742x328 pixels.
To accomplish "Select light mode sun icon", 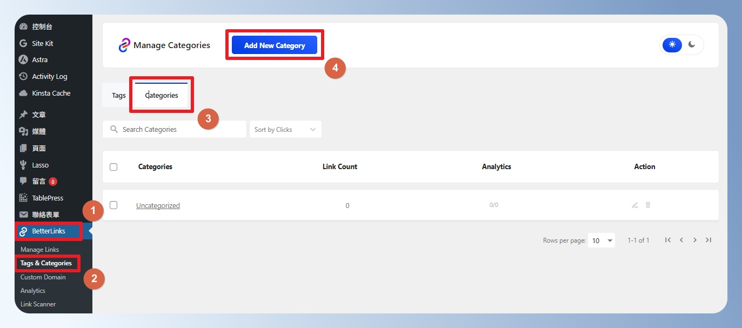I will tap(672, 45).
